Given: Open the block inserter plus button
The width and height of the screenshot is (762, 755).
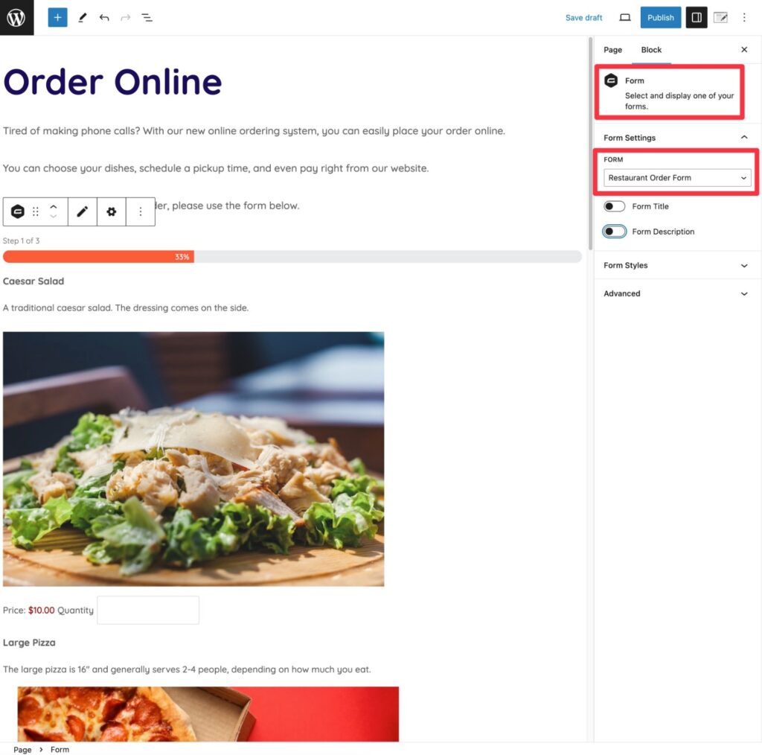Looking at the screenshot, I should tap(57, 18).
